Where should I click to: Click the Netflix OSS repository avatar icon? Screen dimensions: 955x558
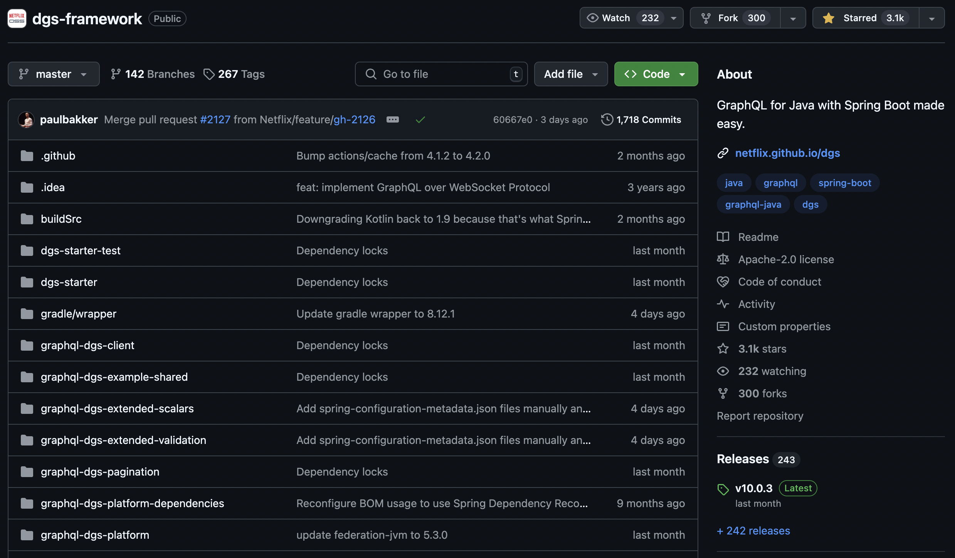click(x=17, y=18)
